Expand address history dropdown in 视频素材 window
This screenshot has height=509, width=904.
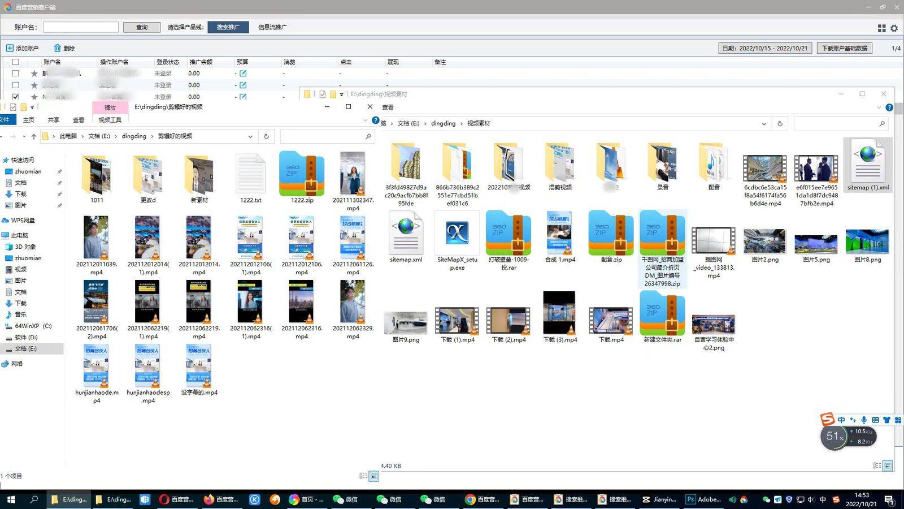pyautogui.click(x=764, y=123)
